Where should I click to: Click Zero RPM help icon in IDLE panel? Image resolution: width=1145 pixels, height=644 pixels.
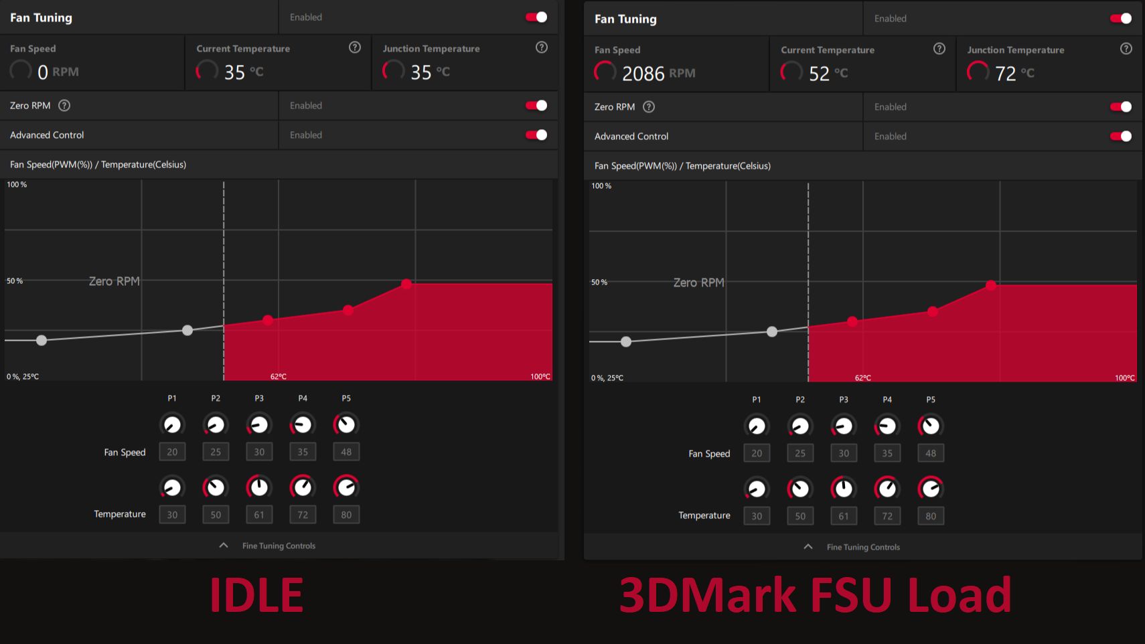64,105
